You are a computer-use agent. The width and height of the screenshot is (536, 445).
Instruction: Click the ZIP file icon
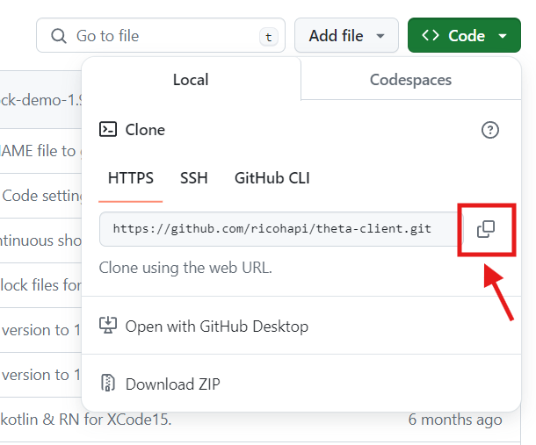pyautogui.click(x=108, y=383)
